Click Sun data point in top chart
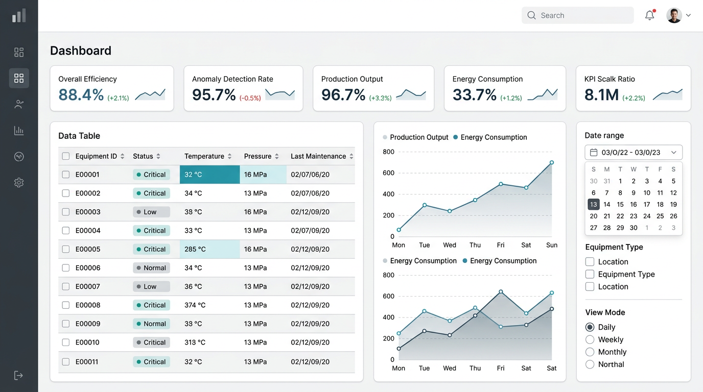 coord(552,163)
